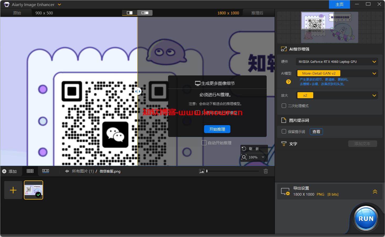
Task: Click the 1800 x 1000 output size label
Action: (x=228, y=13)
